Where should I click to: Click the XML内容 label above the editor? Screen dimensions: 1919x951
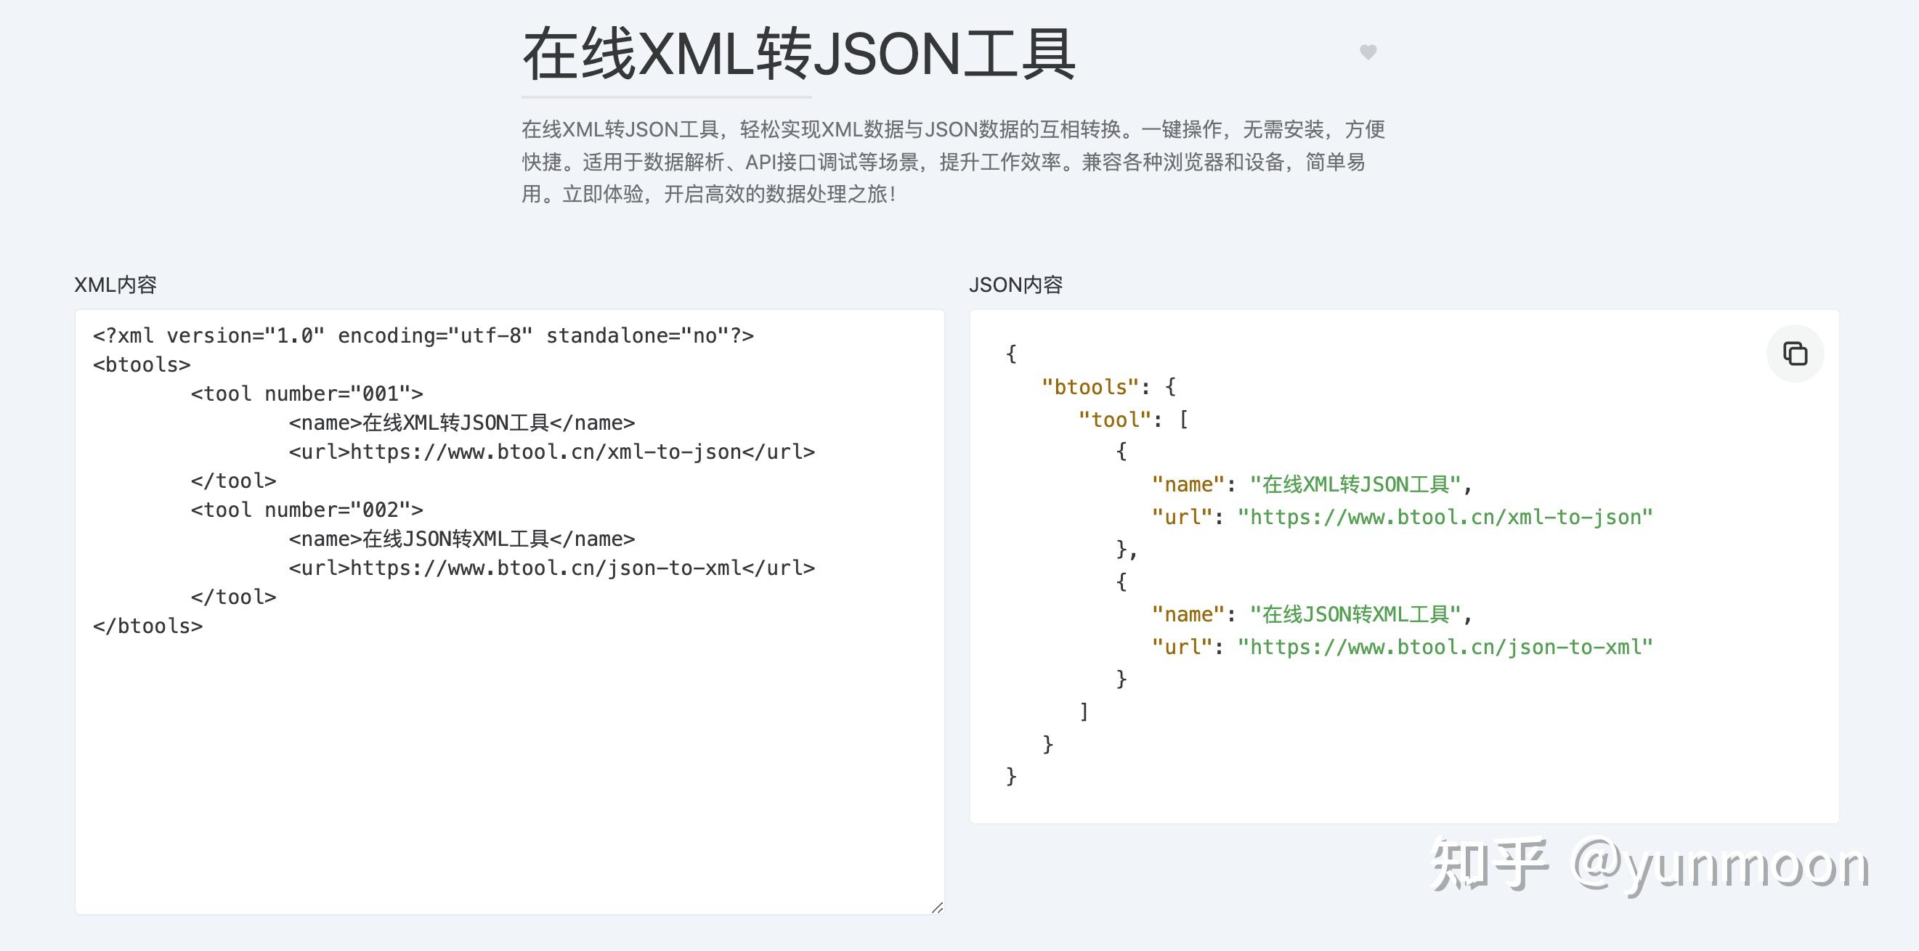point(115,284)
